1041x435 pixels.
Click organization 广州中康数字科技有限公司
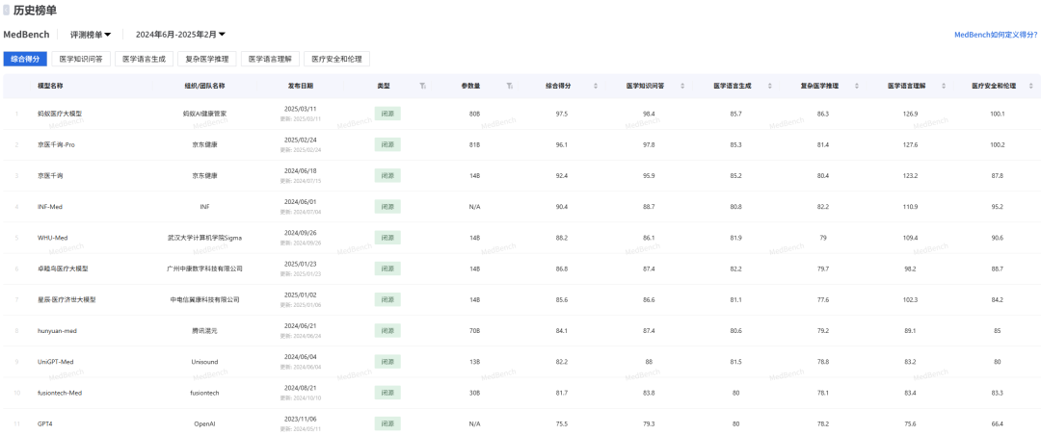204,269
